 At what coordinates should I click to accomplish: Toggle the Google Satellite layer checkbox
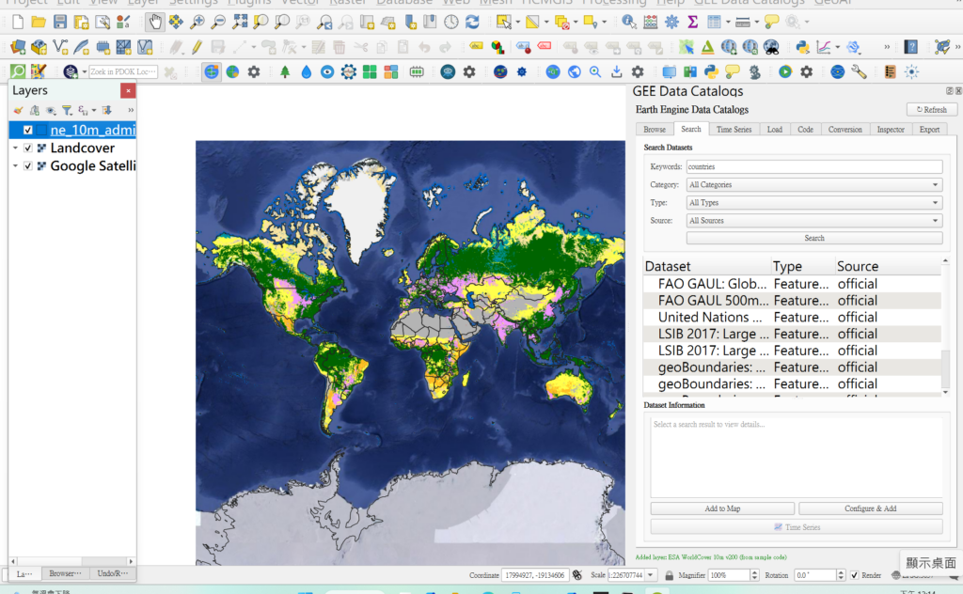pyautogui.click(x=28, y=166)
